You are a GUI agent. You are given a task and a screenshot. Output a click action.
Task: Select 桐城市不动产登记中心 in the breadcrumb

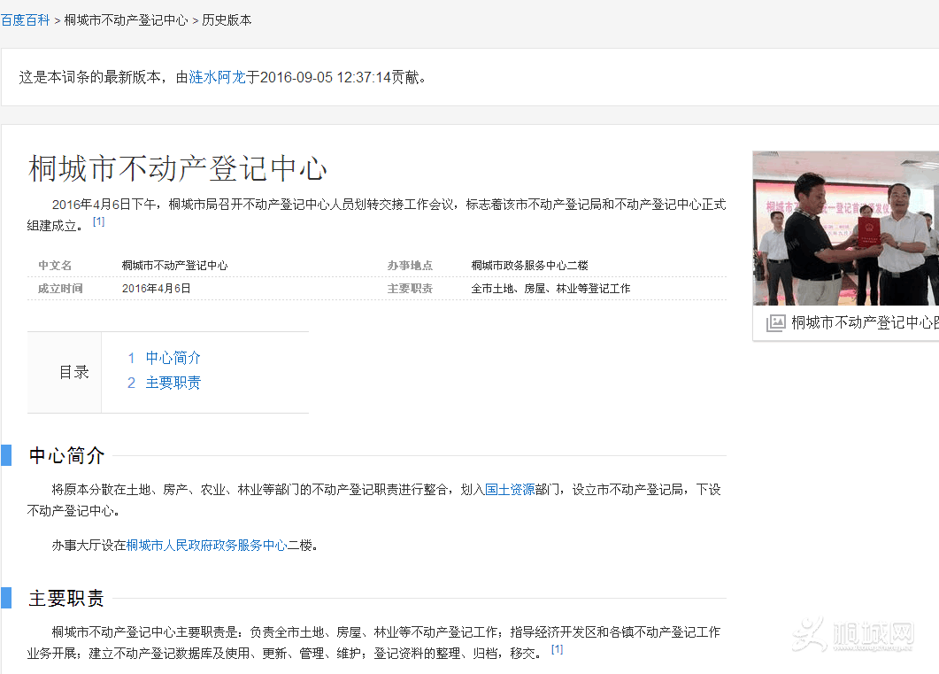126,19
